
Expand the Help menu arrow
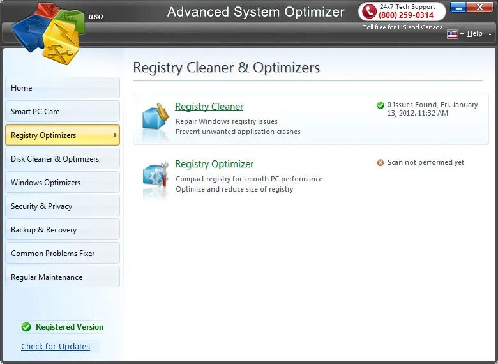click(490, 34)
